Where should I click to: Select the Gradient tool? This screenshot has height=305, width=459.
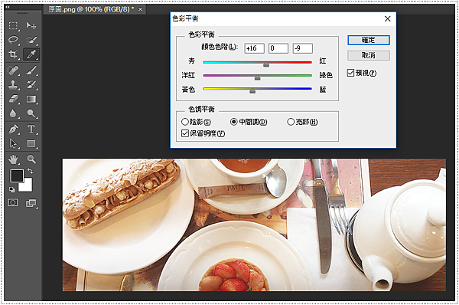pyautogui.click(x=31, y=99)
